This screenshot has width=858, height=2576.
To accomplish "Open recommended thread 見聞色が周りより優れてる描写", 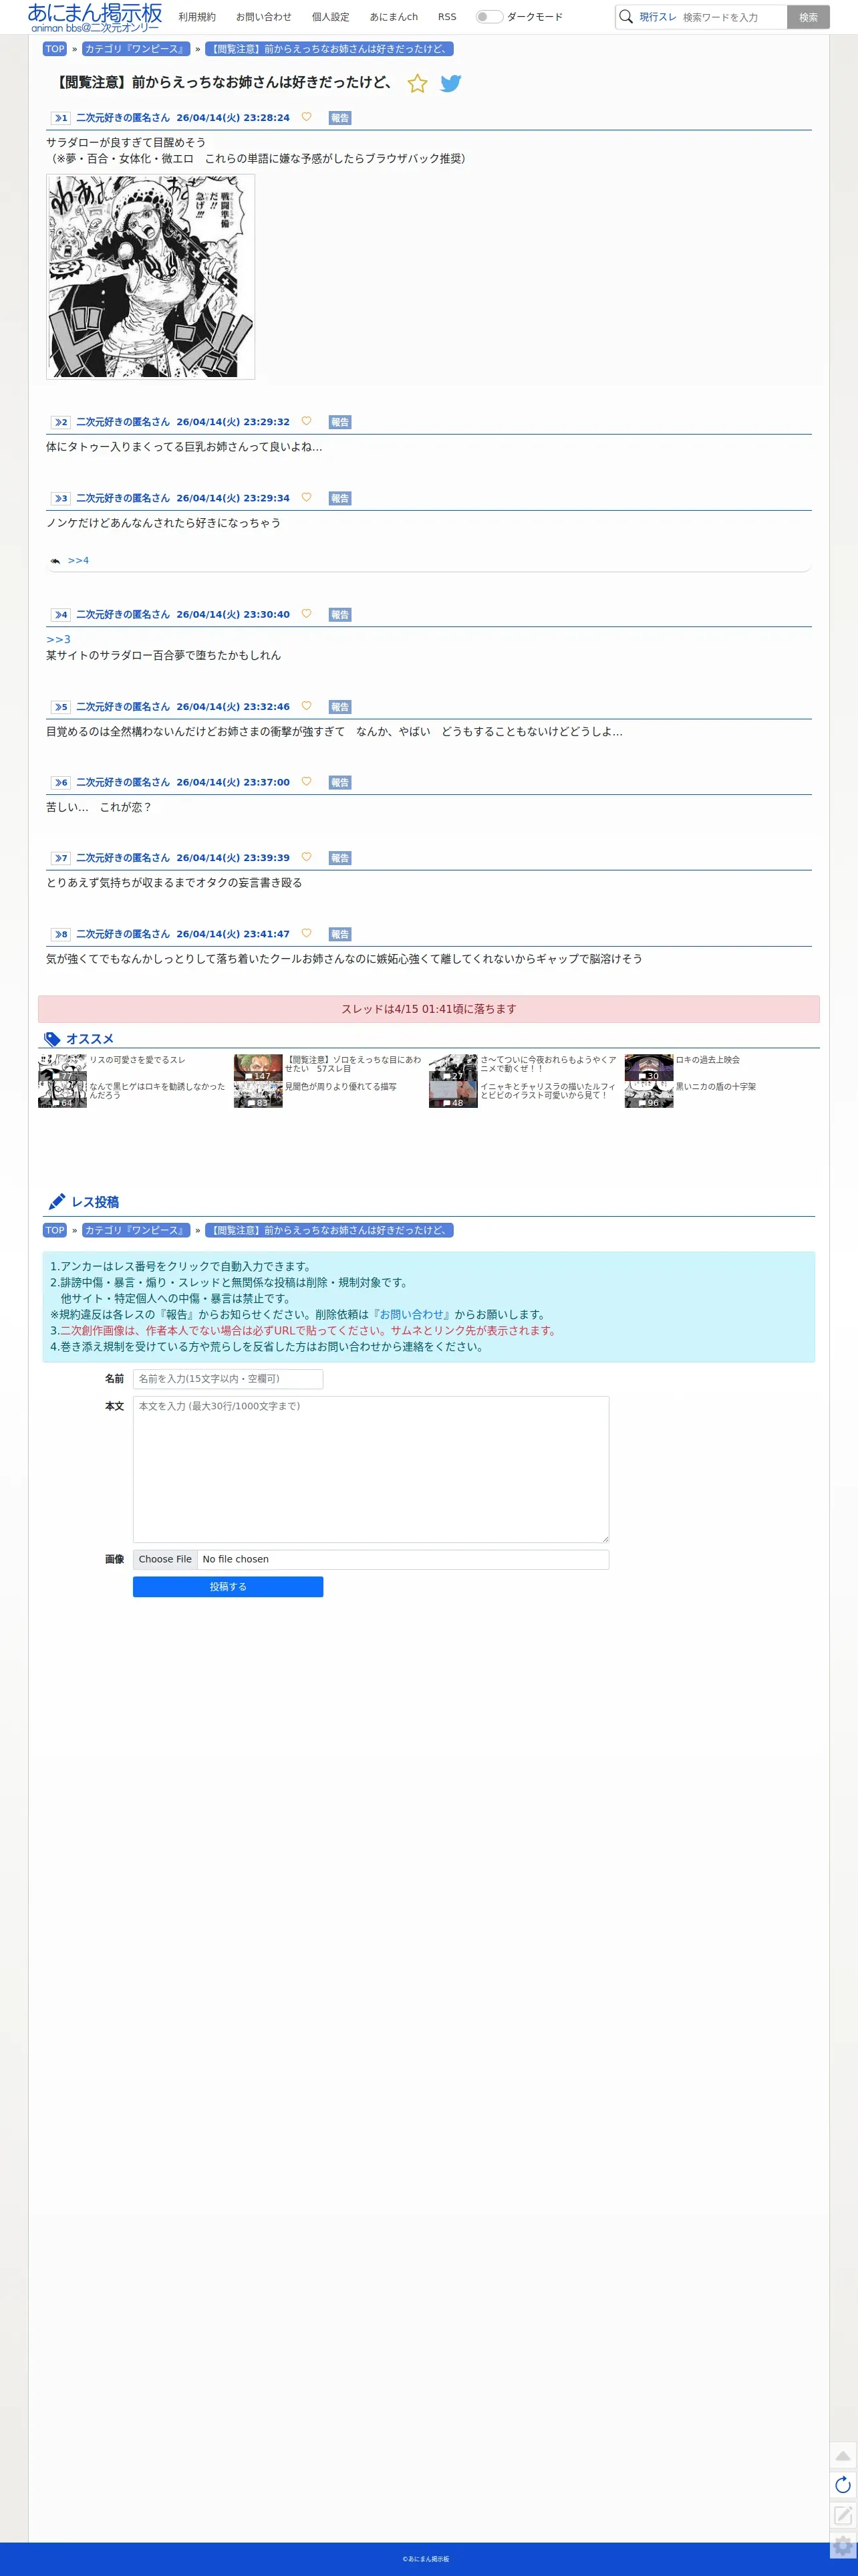I will click(341, 1087).
